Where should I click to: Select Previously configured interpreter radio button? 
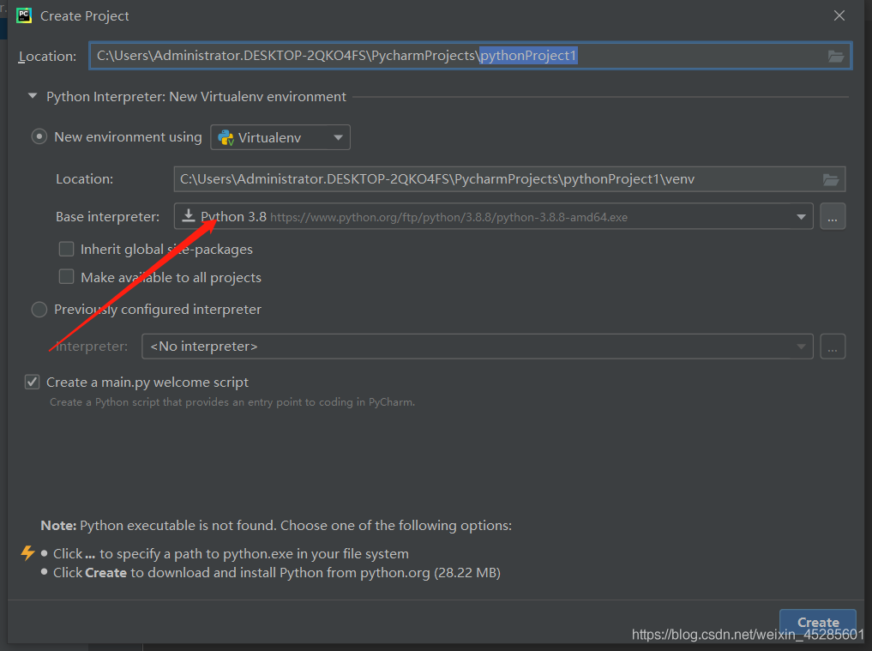click(39, 310)
